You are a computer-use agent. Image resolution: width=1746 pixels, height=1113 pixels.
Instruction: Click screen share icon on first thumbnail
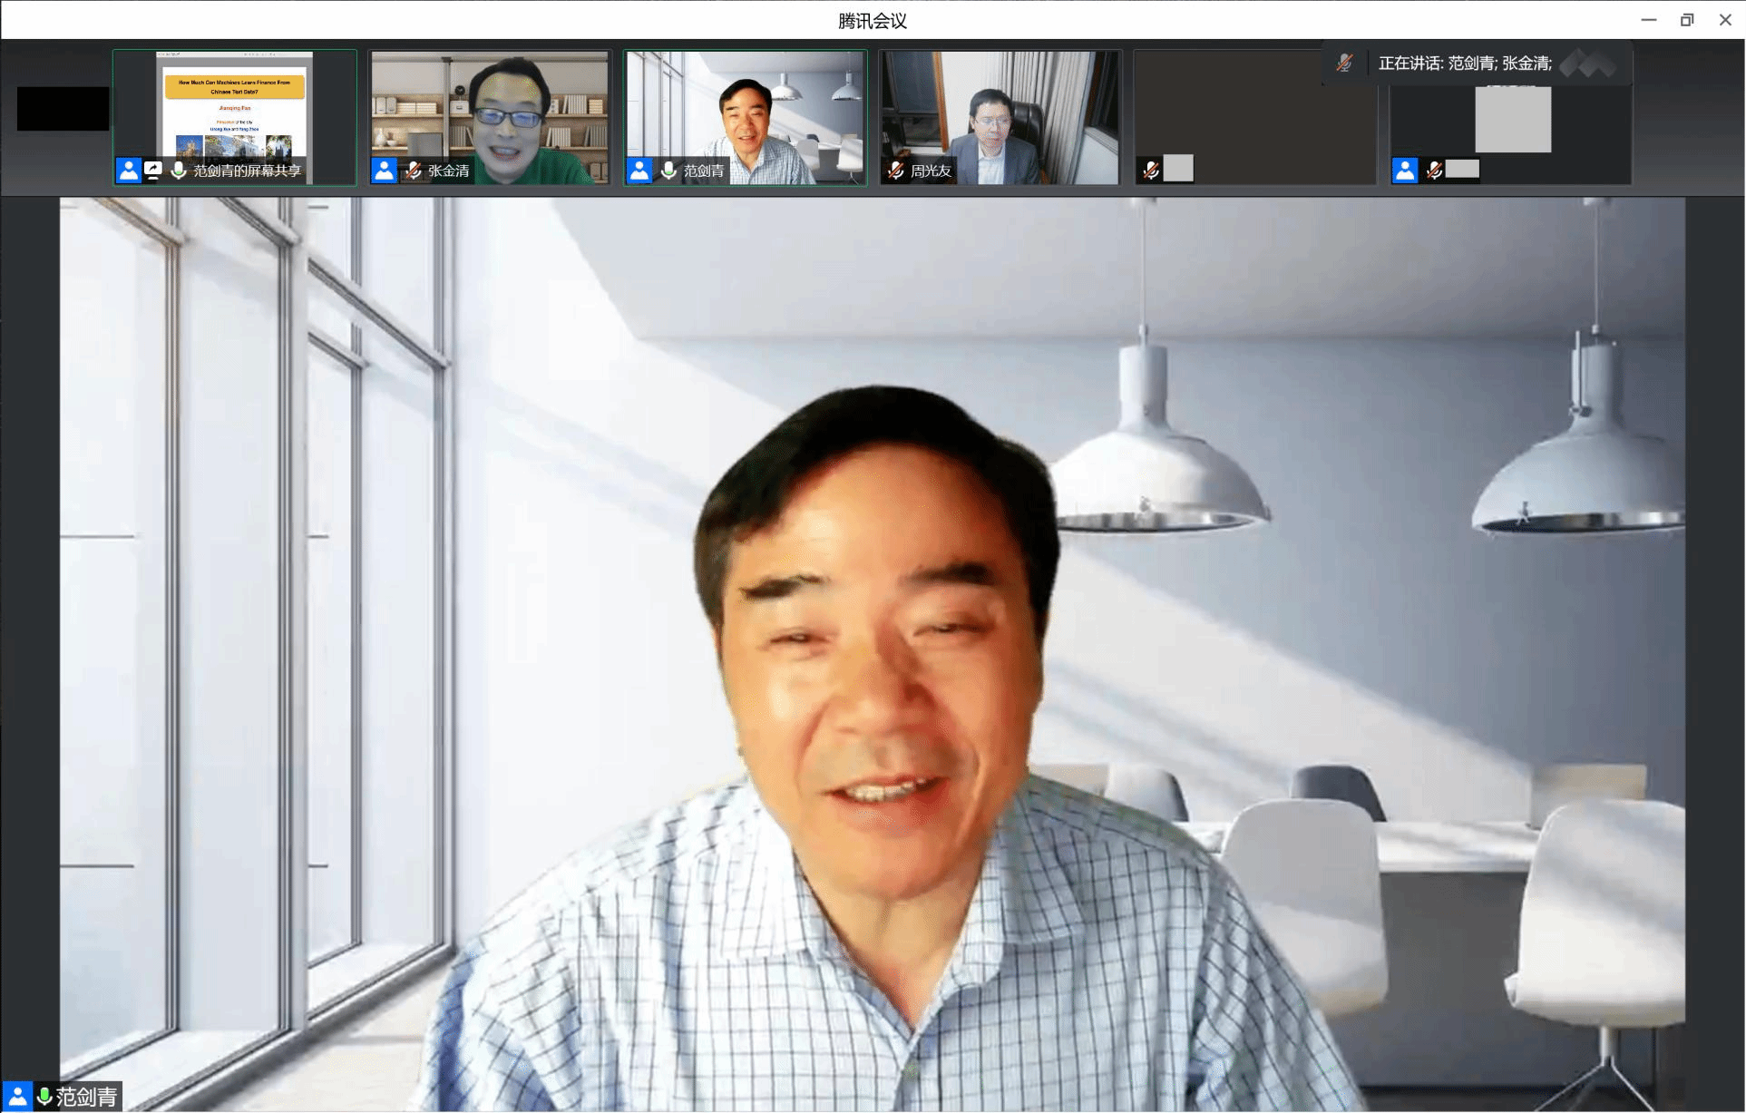click(153, 170)
